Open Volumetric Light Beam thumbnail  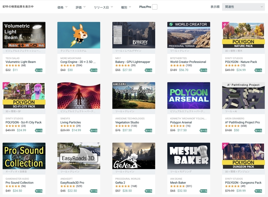24,35
